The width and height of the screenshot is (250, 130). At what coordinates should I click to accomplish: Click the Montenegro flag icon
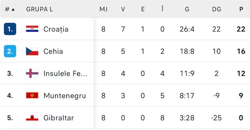32,95
